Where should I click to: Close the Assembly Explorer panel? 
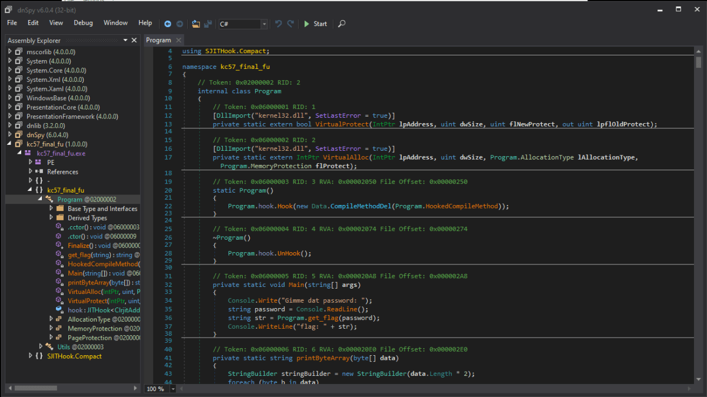click(x=135, y=40)
